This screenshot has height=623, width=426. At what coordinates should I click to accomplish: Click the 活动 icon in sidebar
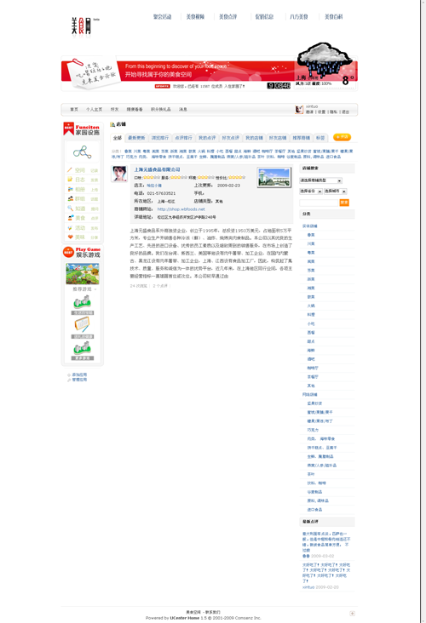coord(70,227)
